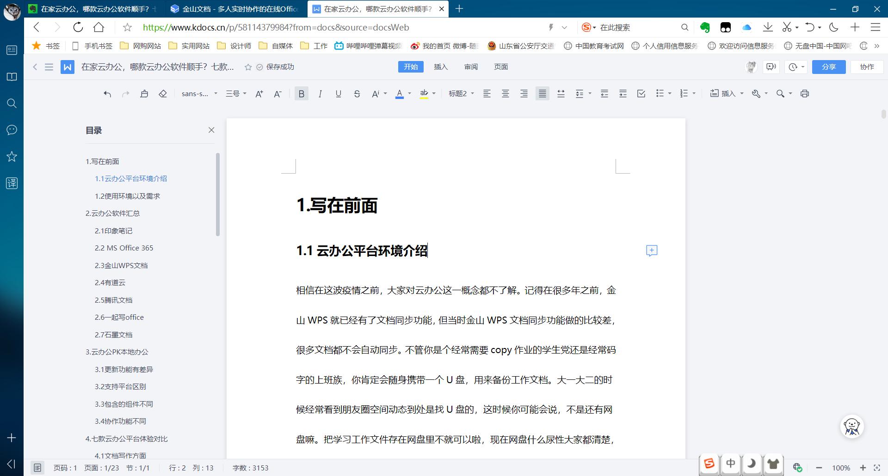Screen dimensions: 888x476
Task: Apply italic to selected text
Action: (320, 93)
